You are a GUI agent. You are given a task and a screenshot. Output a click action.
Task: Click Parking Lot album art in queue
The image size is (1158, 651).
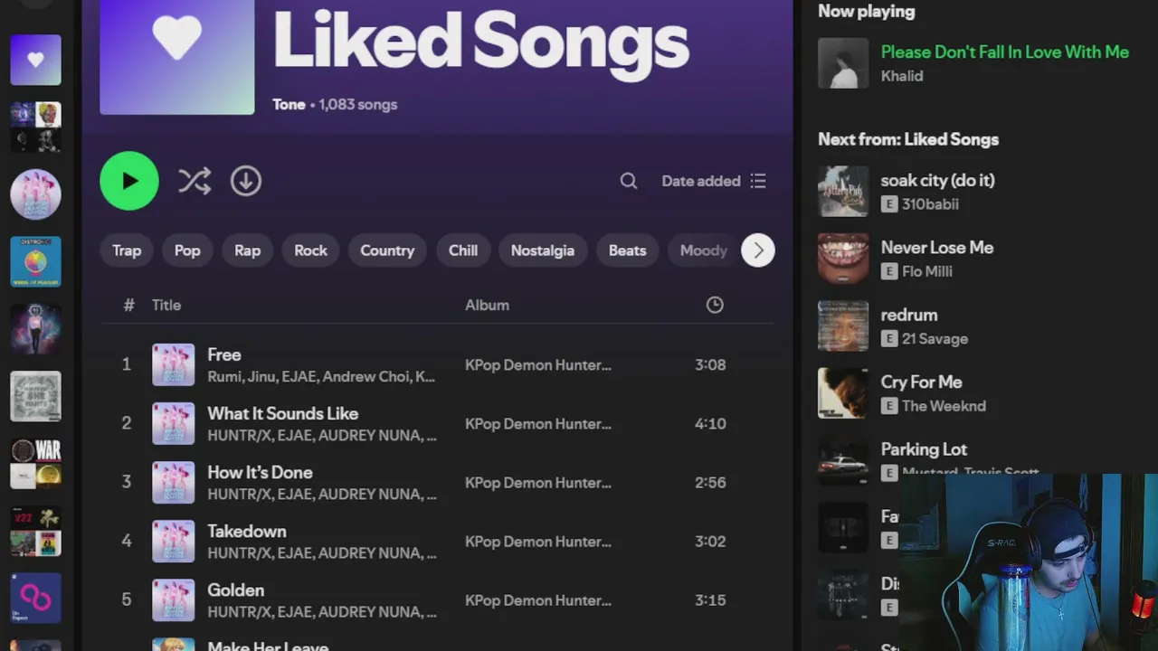pos(843,460)
